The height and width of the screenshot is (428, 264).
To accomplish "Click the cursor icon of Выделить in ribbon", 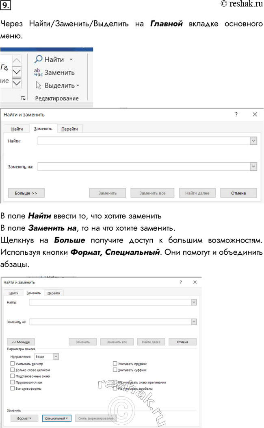I will click(39, 85).
